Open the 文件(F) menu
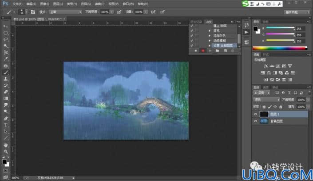Viewport: 313px width, 181px height. coord(18,4)
